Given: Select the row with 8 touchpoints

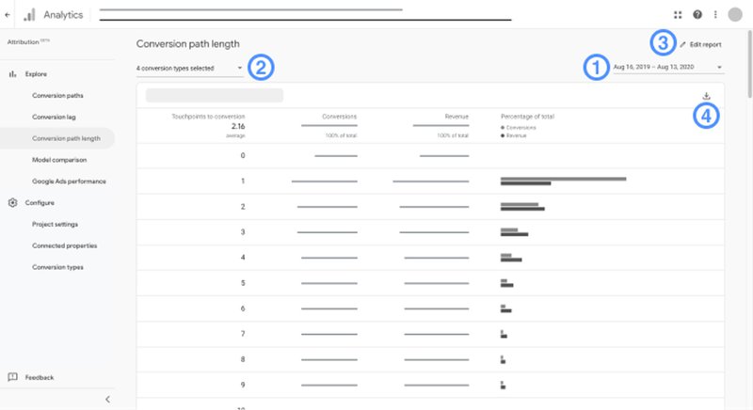Looking at the screenshot, I should pyautogui.click(x=430, y=359).
